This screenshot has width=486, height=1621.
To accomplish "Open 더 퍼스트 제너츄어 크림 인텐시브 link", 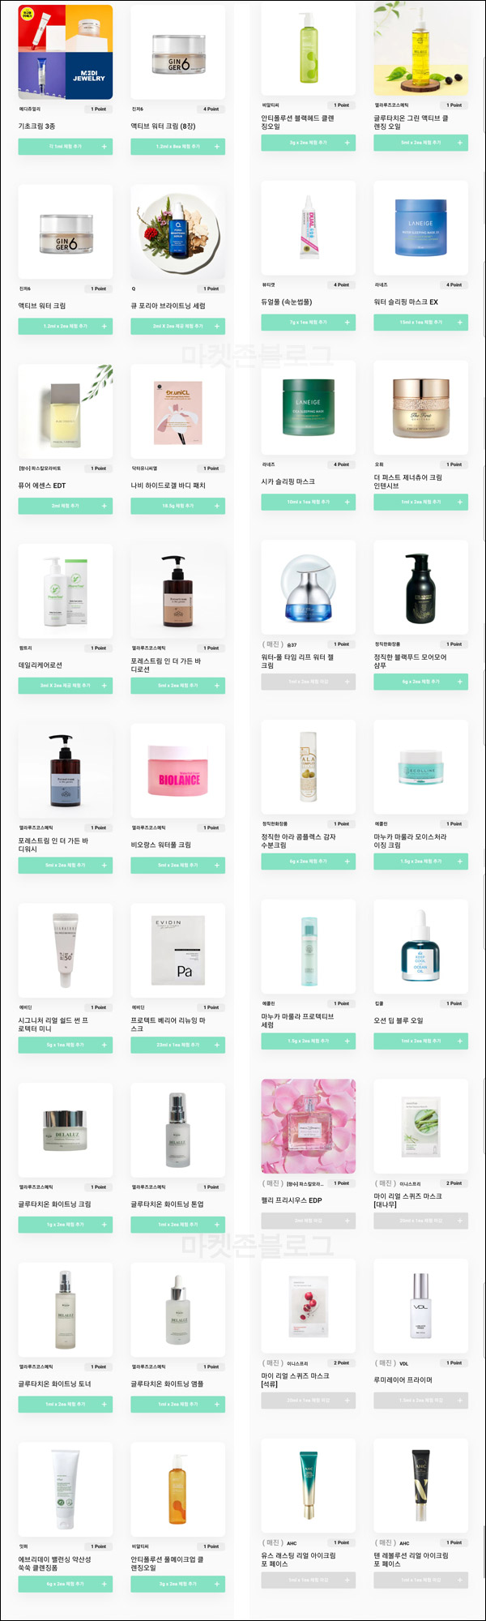I will [x=408, y=481].
